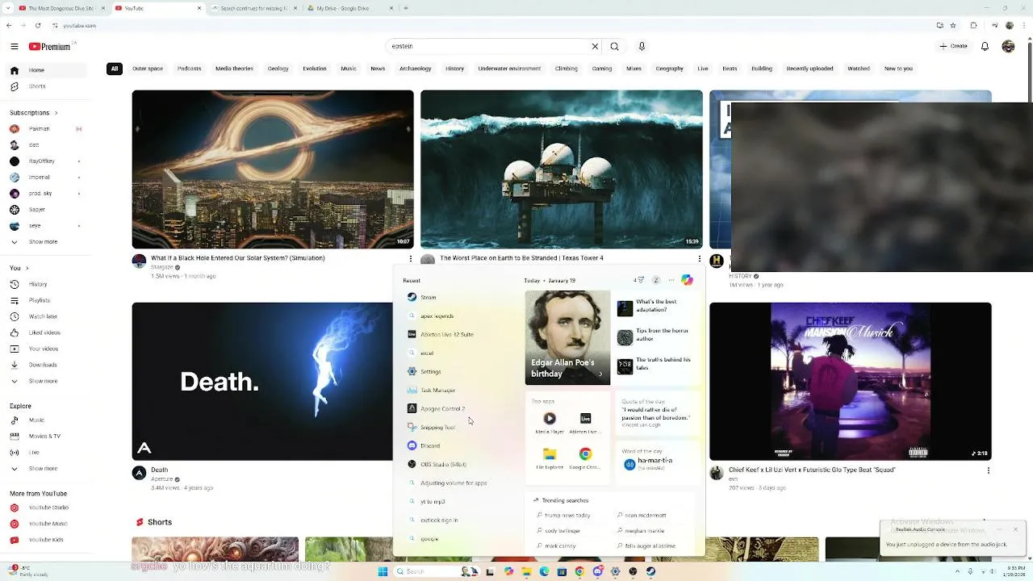1033x581 pixels.
Task: Open the black hole simulation video thumbnail
Action: point(273,169)
